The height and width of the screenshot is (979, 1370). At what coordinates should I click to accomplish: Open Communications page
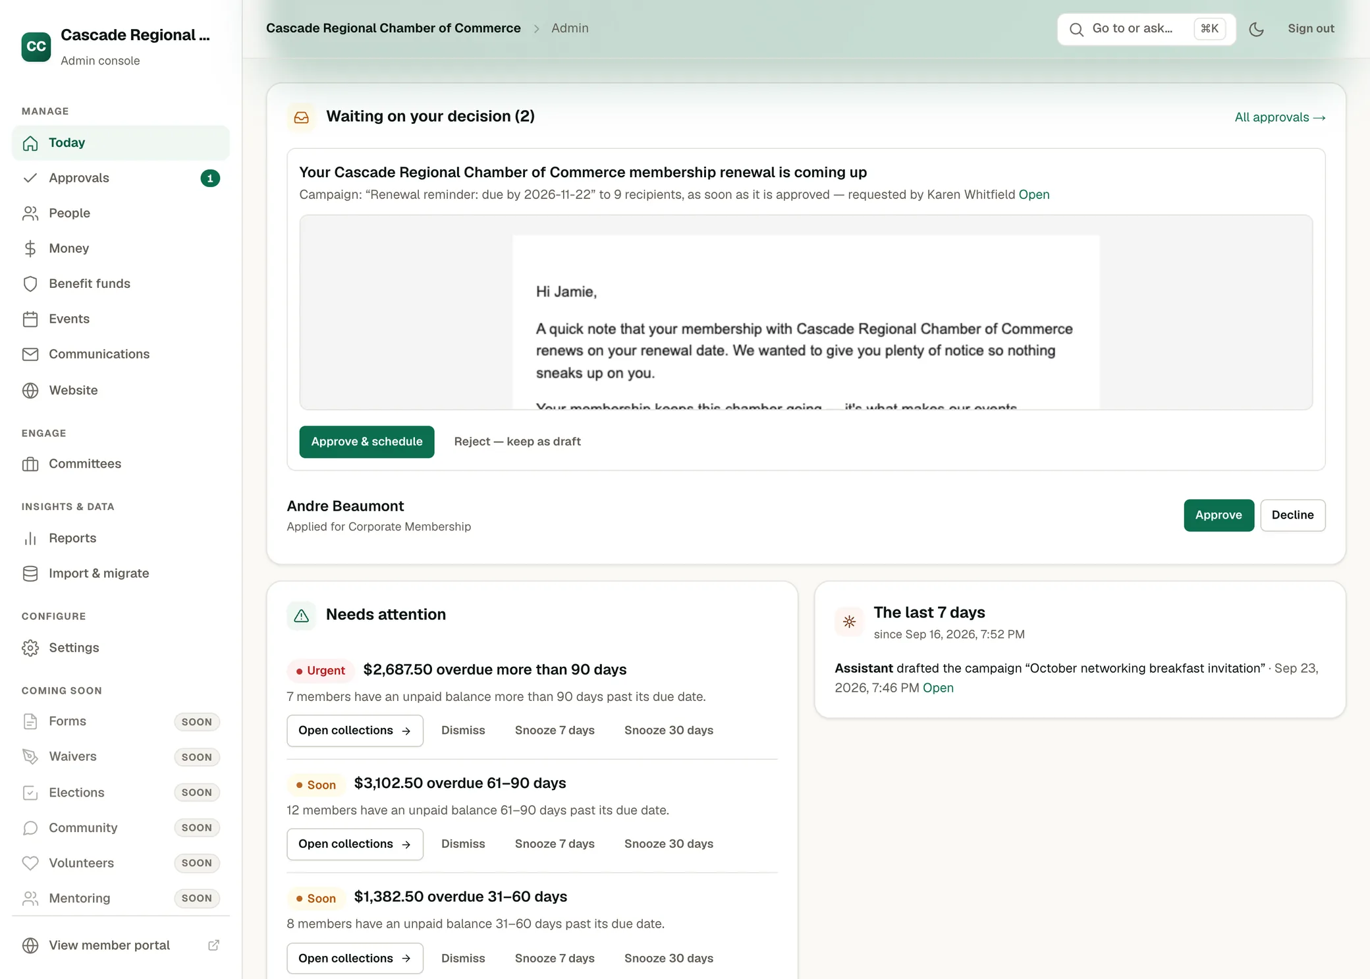121,354
